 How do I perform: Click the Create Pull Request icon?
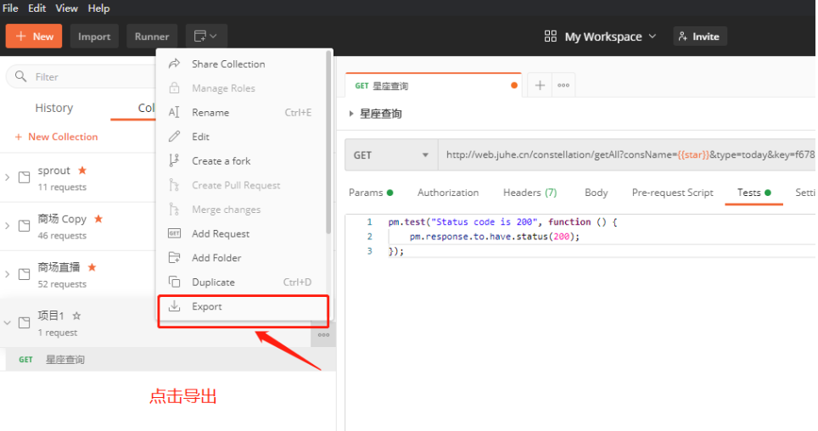tap(174, 185)
